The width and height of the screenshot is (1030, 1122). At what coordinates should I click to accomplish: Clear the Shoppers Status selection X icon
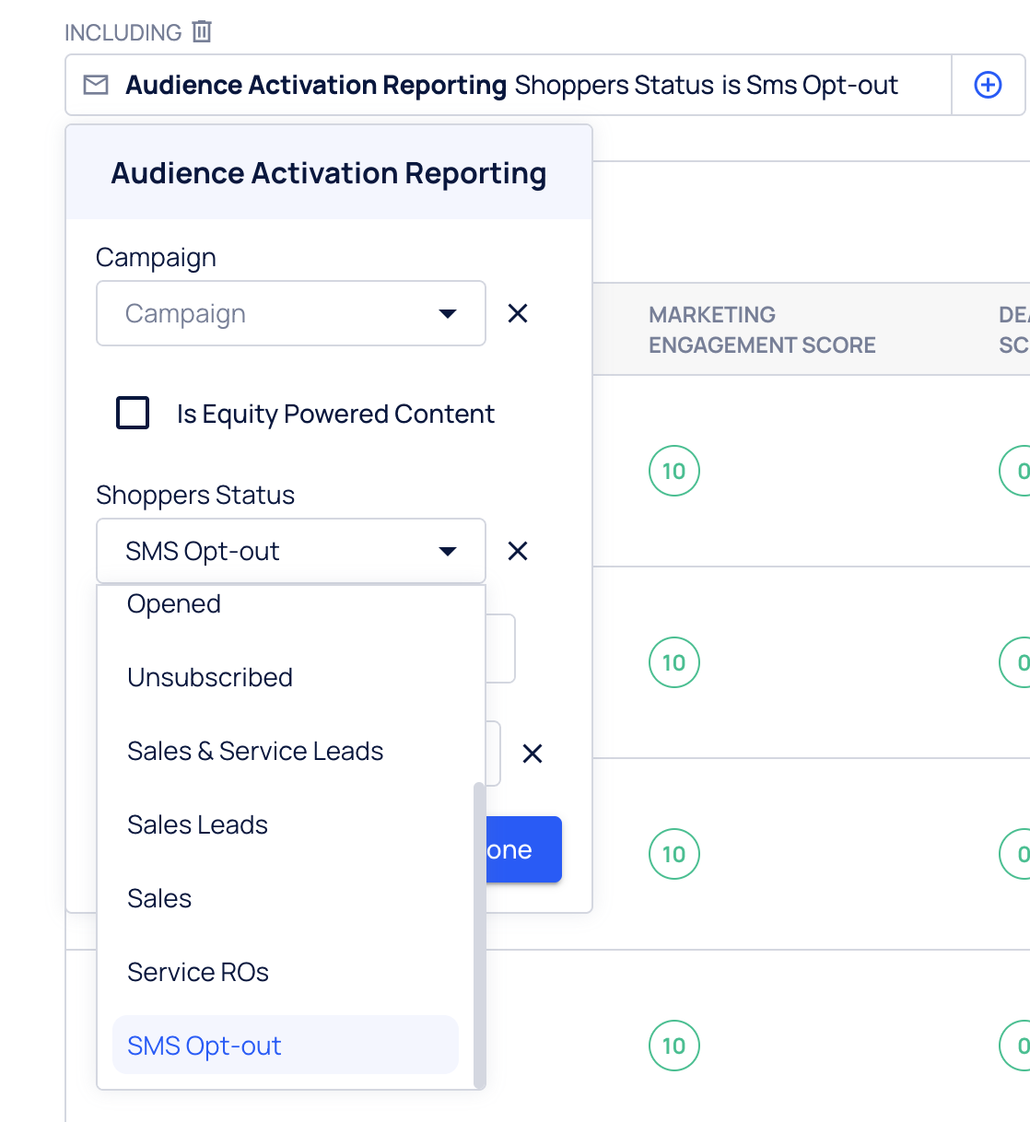(x=518, y=551)
